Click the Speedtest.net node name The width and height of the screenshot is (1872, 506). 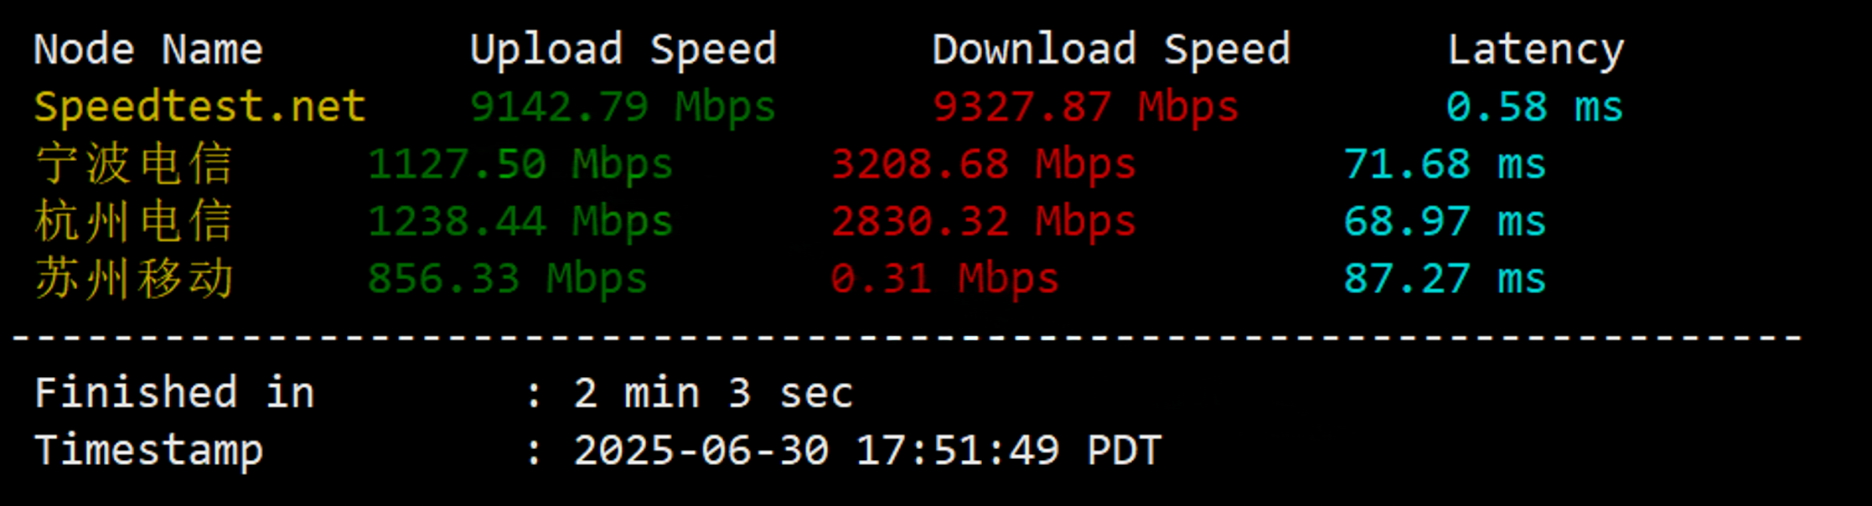click(199, 107)
